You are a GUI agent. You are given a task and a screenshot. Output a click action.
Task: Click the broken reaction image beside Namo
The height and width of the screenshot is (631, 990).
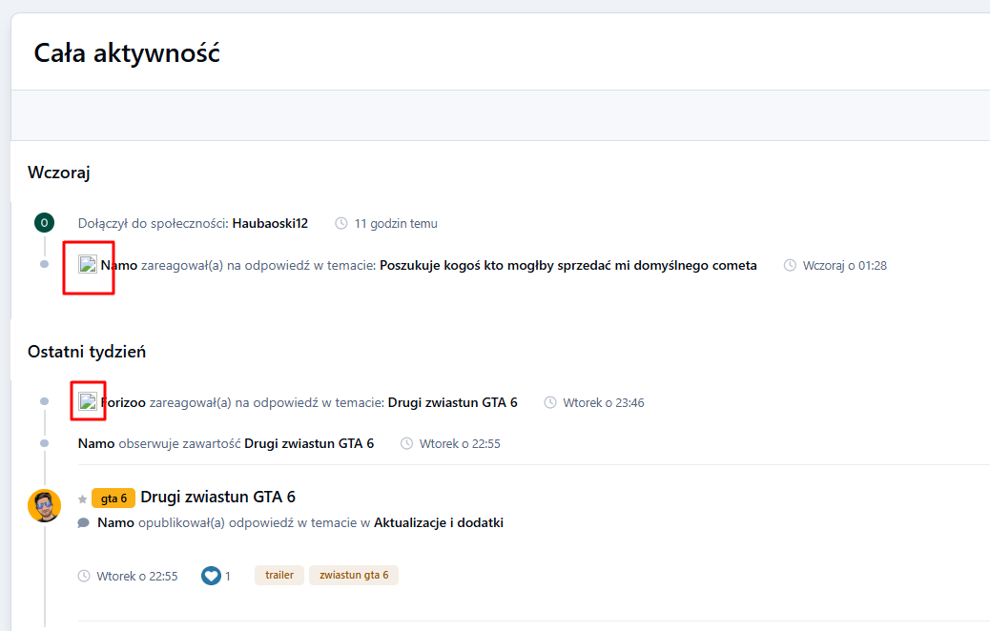(x=88, y=265)
